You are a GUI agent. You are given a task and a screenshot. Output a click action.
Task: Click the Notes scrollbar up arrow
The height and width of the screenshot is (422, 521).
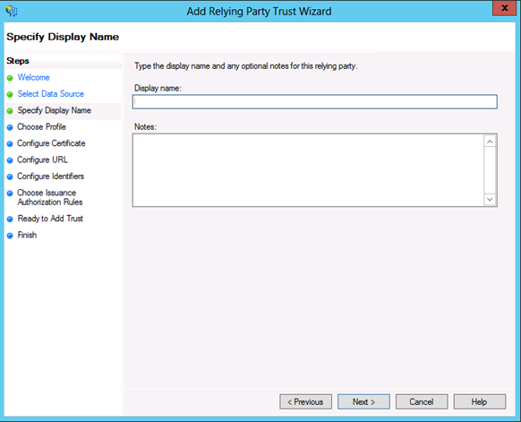[x=490, y=142]
